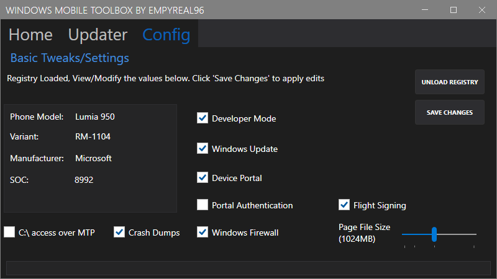Screen dimensions: 497x279
Task: Click the Manufacturer label
Action: [37, 158]
